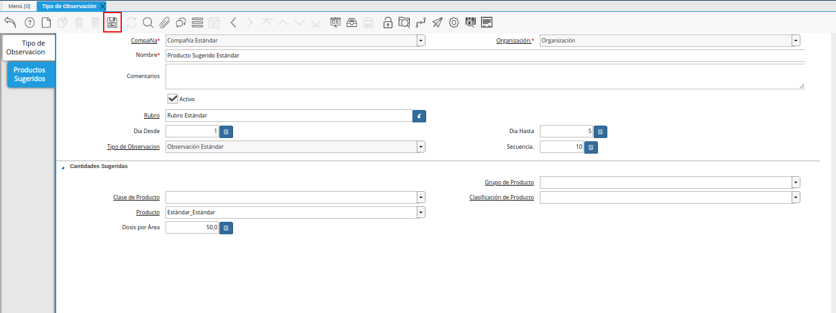Click the Undo changes arrow icon

point(10,23)
